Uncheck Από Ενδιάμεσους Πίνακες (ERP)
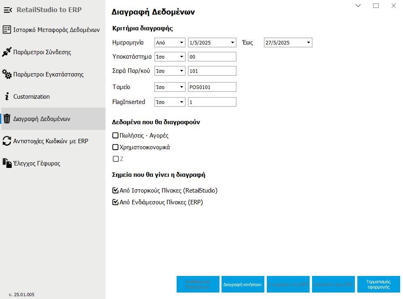403x299 pixels. 116,202
